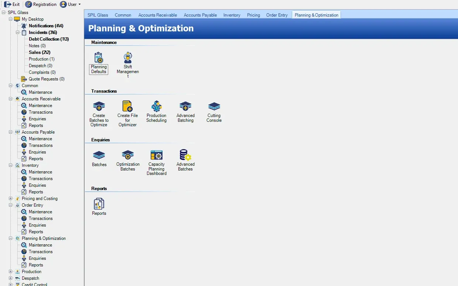Select Complaints (0) tree item
The width and height of the screenshot is (458, 286).
click(x=42, y=72)
